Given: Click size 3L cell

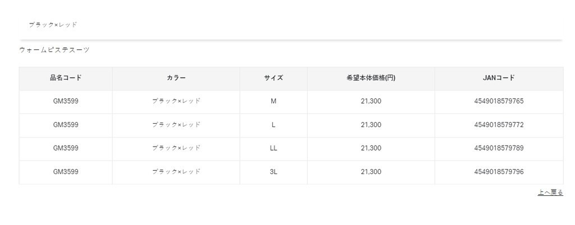Looking at the screenshot, I should coord(273,172).
